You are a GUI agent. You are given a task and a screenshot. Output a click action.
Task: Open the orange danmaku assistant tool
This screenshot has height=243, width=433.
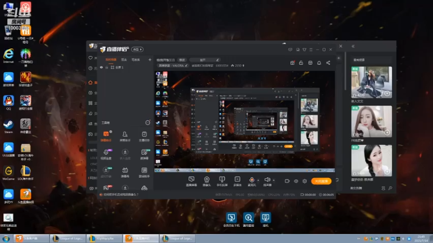pyautogui.click(x=106, y=136)
